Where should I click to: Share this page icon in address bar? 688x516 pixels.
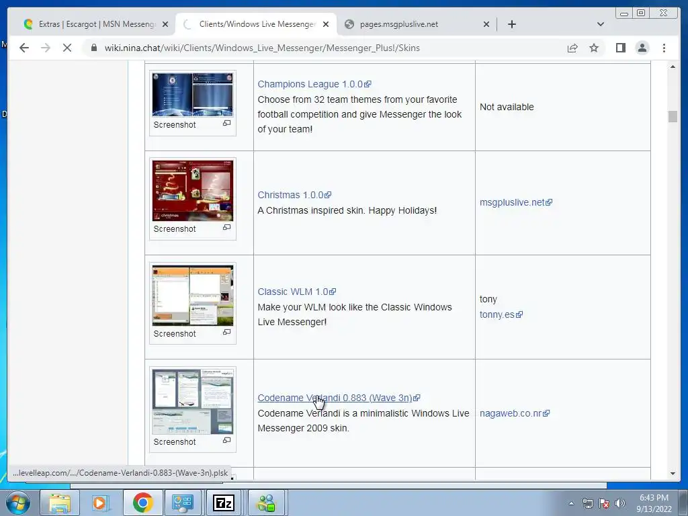click(x=572, y=48)
